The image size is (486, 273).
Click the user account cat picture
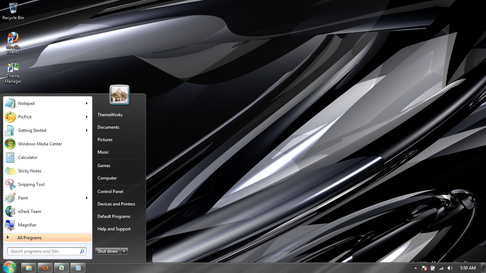(x=120, y=95)
